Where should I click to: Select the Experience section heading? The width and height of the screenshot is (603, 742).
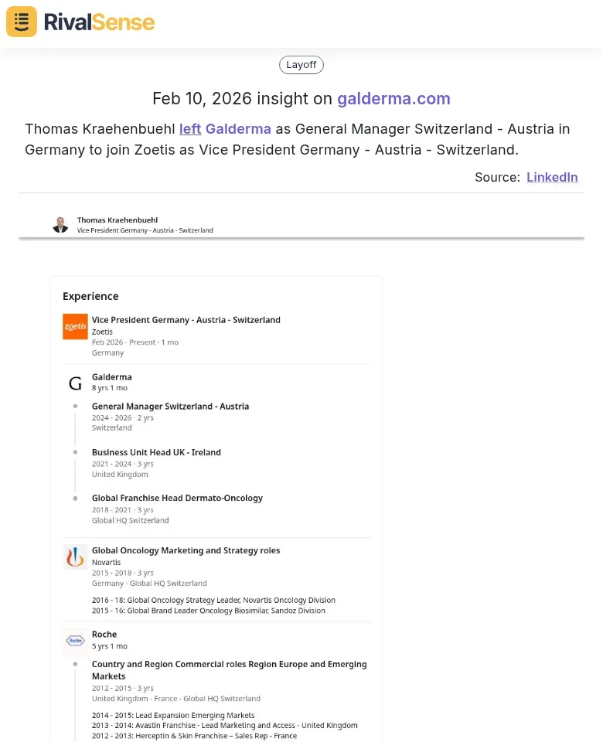pos(90,296)
